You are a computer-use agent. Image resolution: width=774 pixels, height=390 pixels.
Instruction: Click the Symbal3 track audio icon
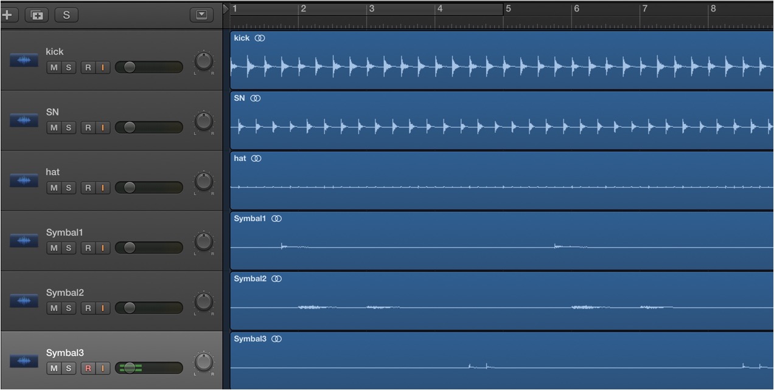(x=24, y=361)
